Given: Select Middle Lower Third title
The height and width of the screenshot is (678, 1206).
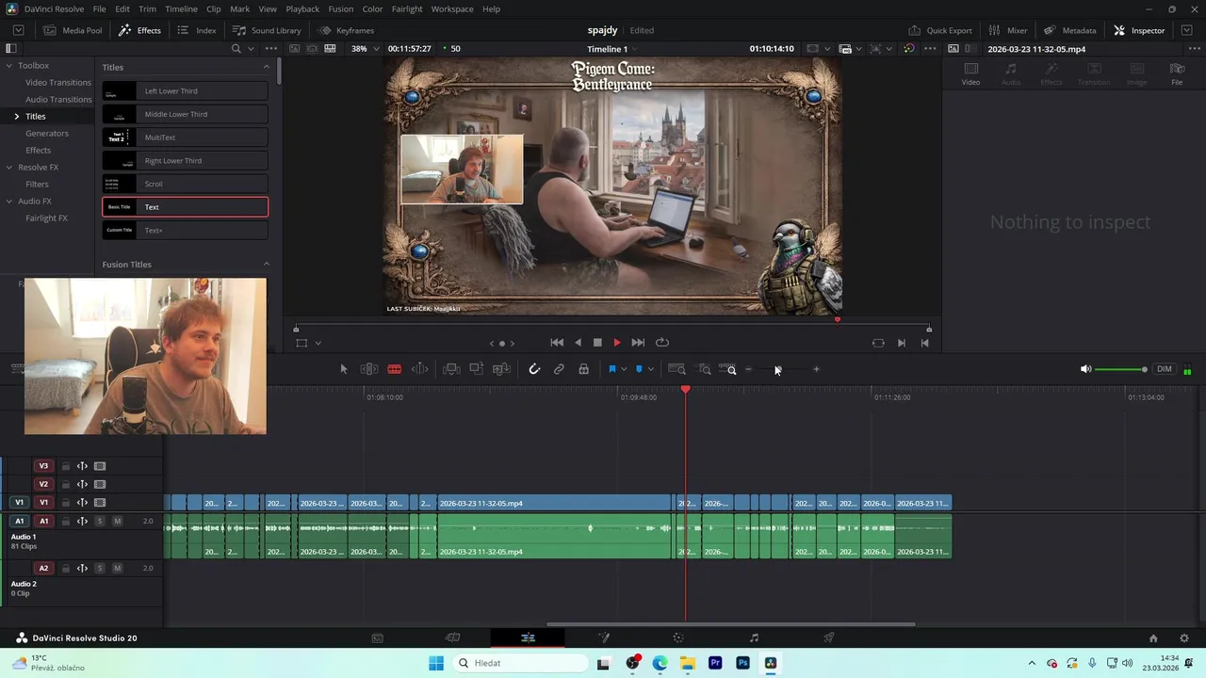Looking at the screenshot, I should pos(185,114).
